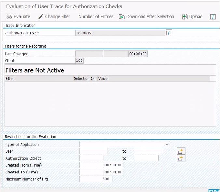This screenshot has height=192, width=220.
Task: Click the Evaluate glasses icon
Action: pyautogui.click(x=9, y=17)
